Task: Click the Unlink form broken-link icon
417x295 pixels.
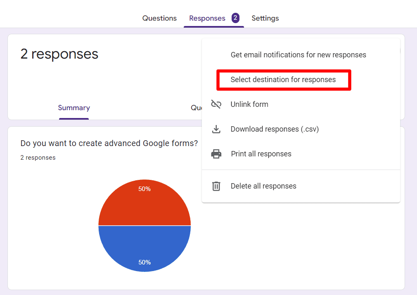Action: [216, 104]
